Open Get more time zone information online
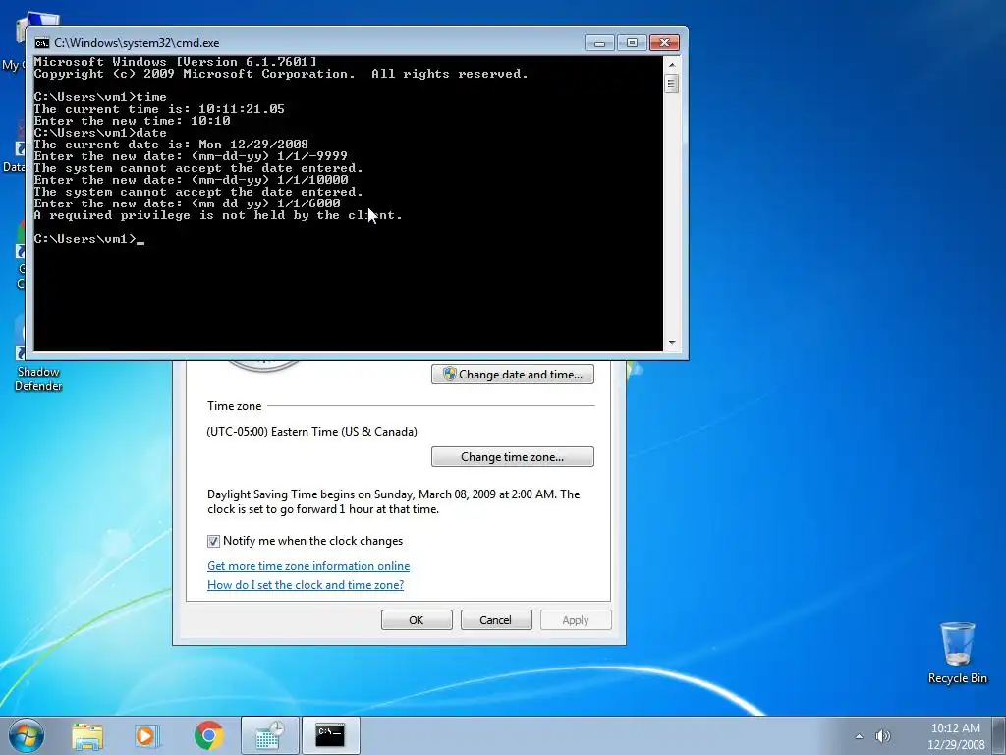Screen dimensions: 1006x755 coord(308,566)
